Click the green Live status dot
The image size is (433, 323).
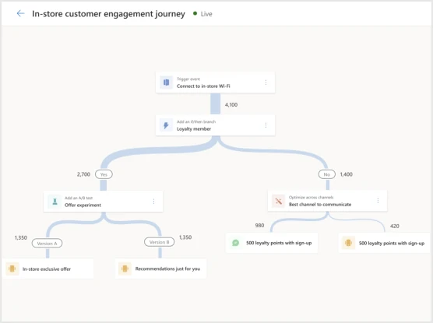[x=195, y=13]
